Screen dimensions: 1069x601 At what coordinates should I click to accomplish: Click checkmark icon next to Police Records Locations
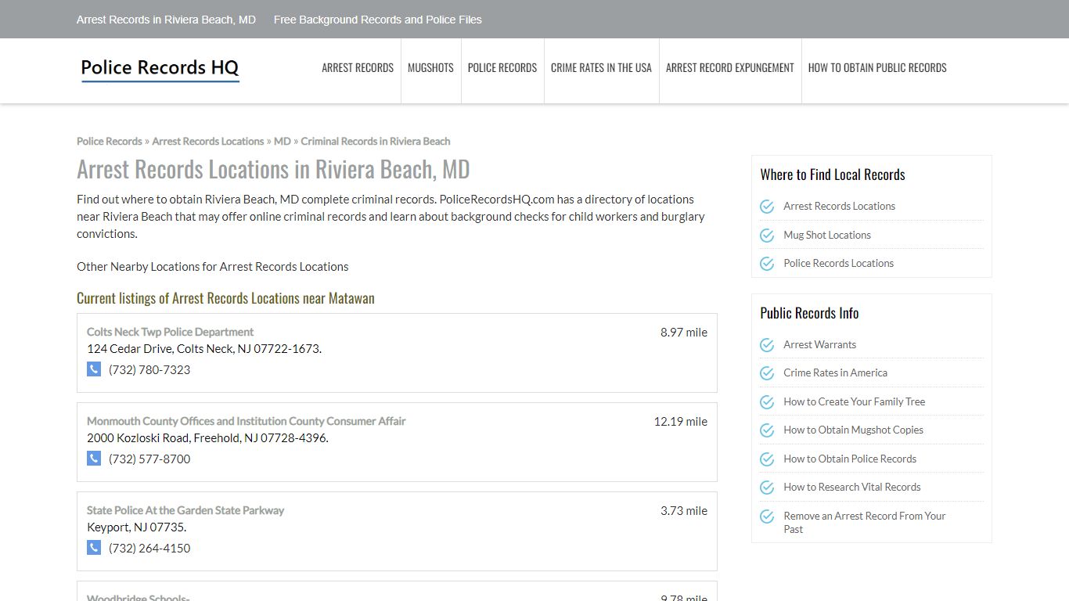(767, 264)
